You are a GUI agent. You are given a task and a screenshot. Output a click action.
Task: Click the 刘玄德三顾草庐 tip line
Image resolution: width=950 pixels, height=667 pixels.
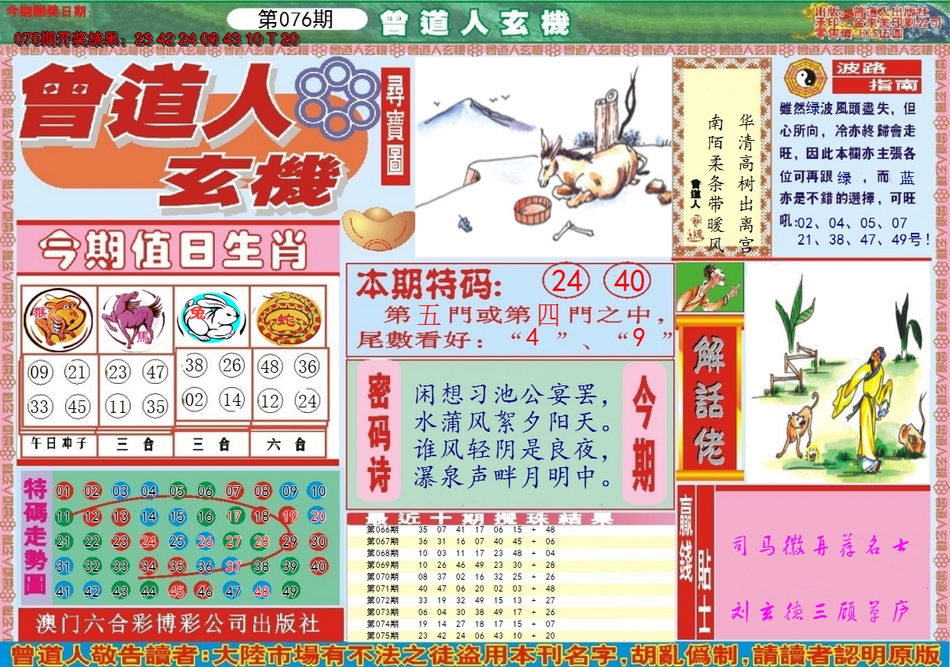(822, 610)
